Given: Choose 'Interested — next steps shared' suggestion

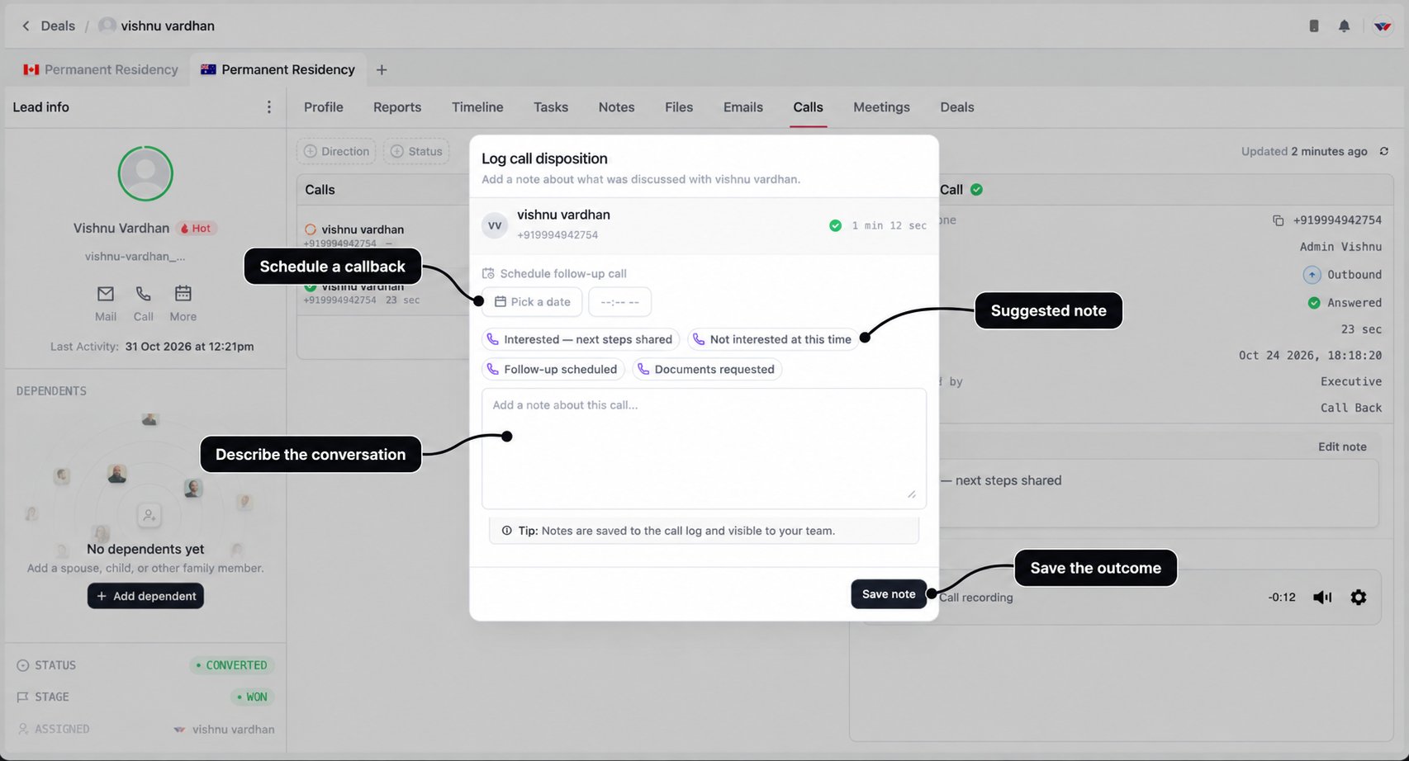Looking at the screenshot, I should [581, 339].
